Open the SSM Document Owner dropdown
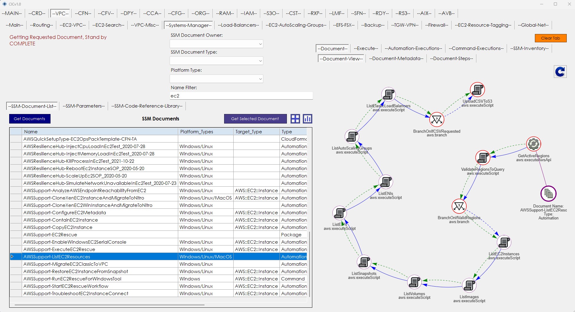 [216, 44]
